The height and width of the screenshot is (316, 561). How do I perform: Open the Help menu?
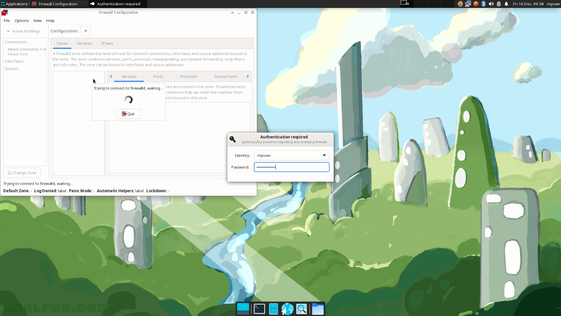point(50,20)
